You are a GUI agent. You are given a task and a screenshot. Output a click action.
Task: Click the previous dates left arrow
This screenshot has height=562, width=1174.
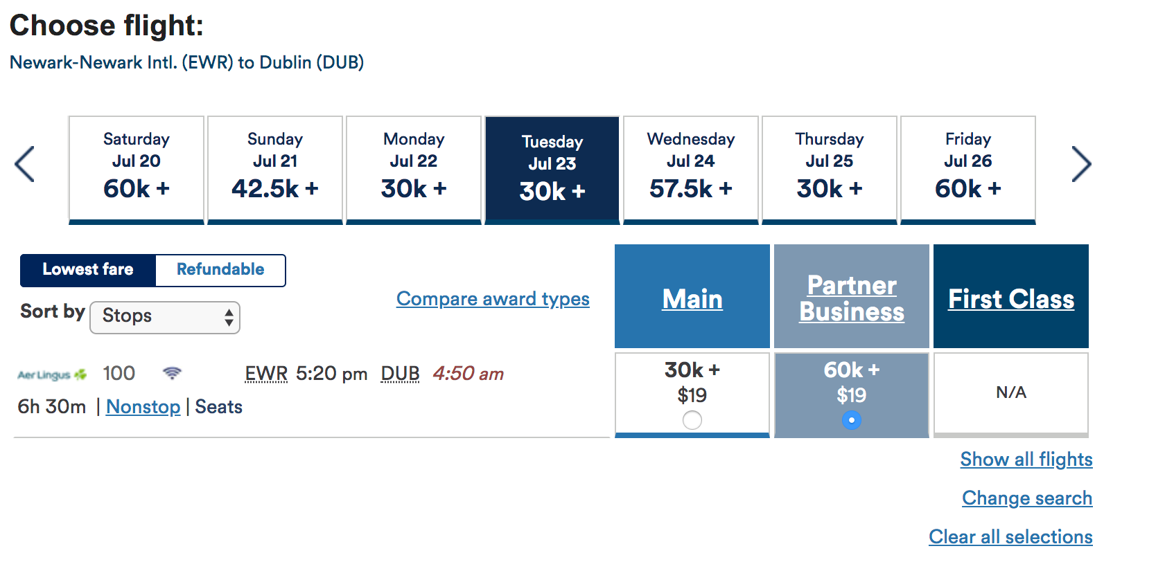(25, 165)
